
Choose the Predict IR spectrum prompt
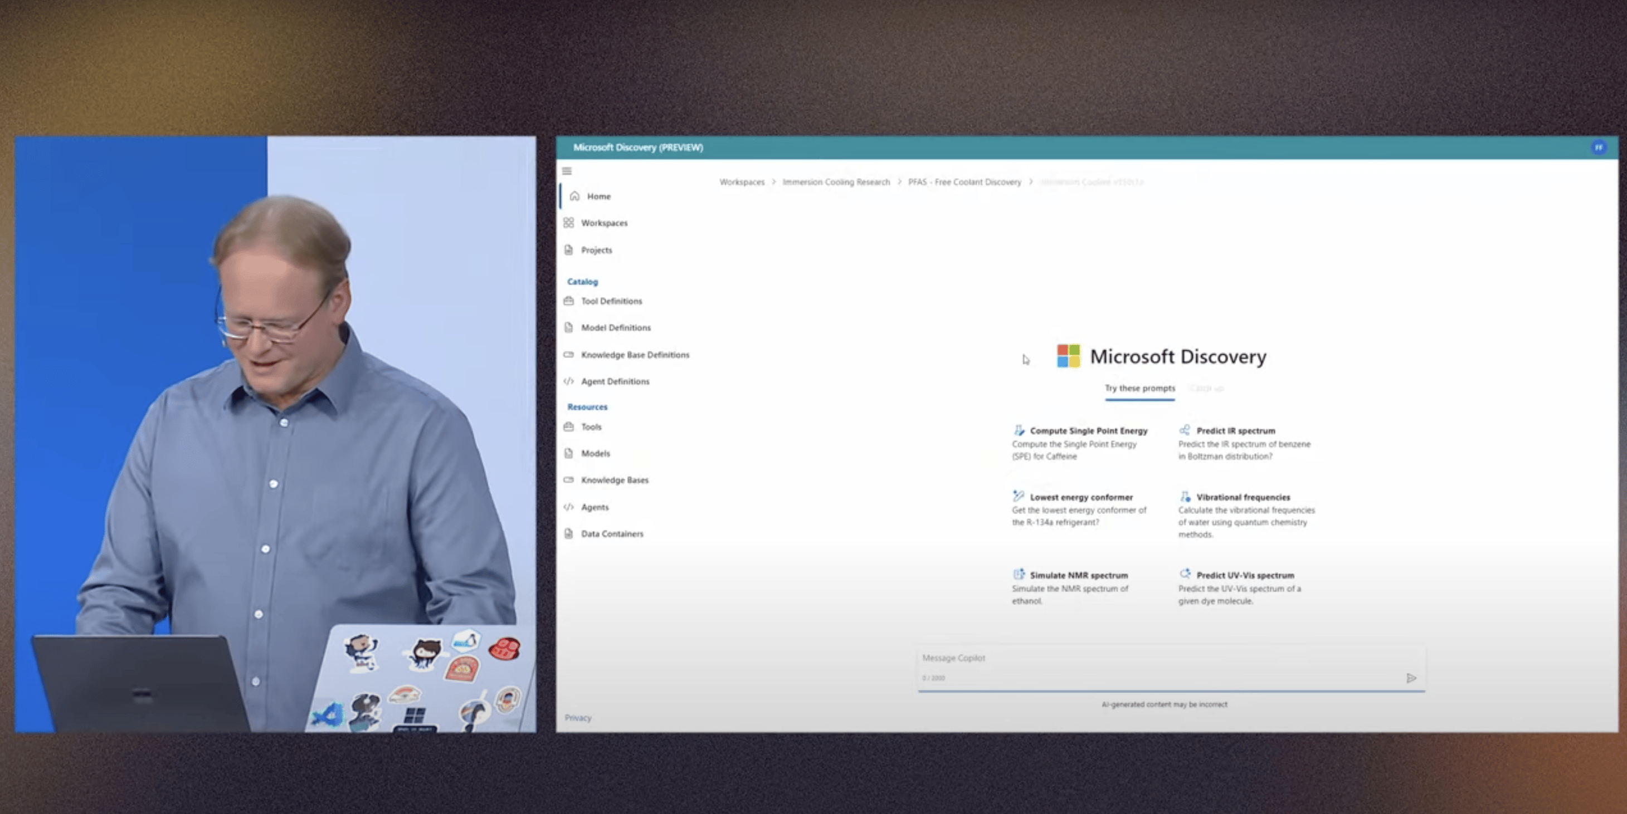tap(1245, 443)
